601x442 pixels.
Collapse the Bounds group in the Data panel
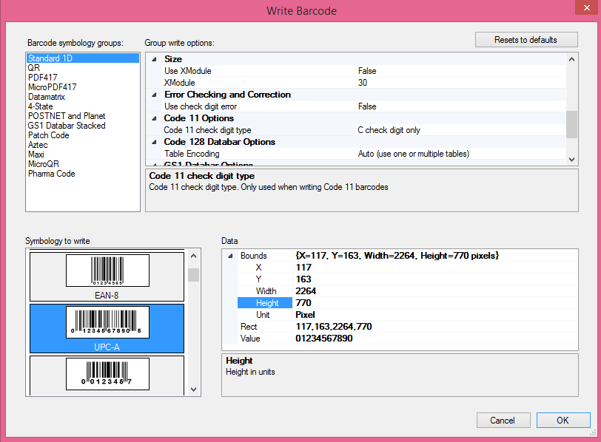tap(232, 255)
